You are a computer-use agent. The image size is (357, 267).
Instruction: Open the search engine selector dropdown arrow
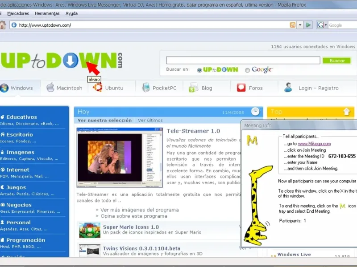coord(326,25)
